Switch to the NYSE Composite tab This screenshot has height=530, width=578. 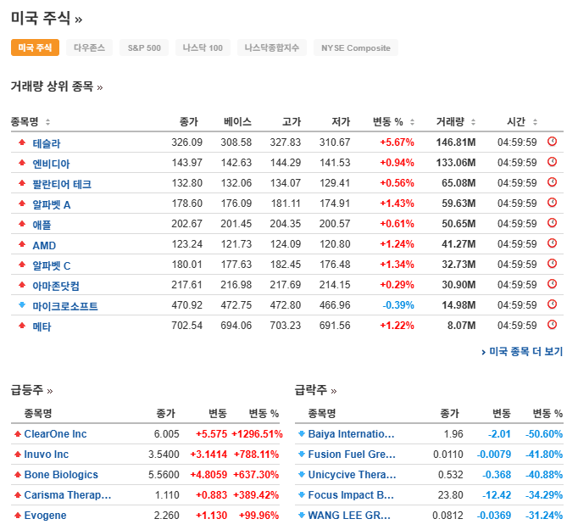356,47
